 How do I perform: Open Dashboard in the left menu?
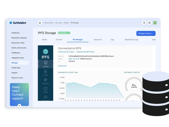tap(16, 33)
